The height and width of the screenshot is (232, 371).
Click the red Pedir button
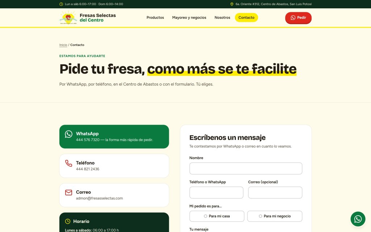298,18
